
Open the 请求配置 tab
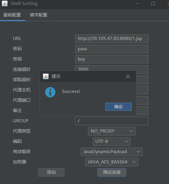[38, 15]
